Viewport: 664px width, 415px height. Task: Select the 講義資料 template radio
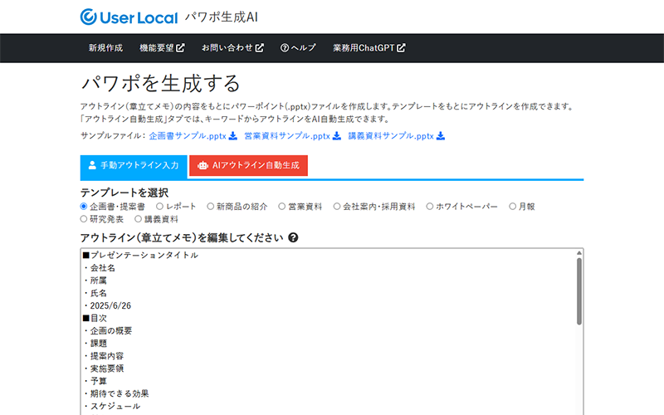click(x=138, y=219)
